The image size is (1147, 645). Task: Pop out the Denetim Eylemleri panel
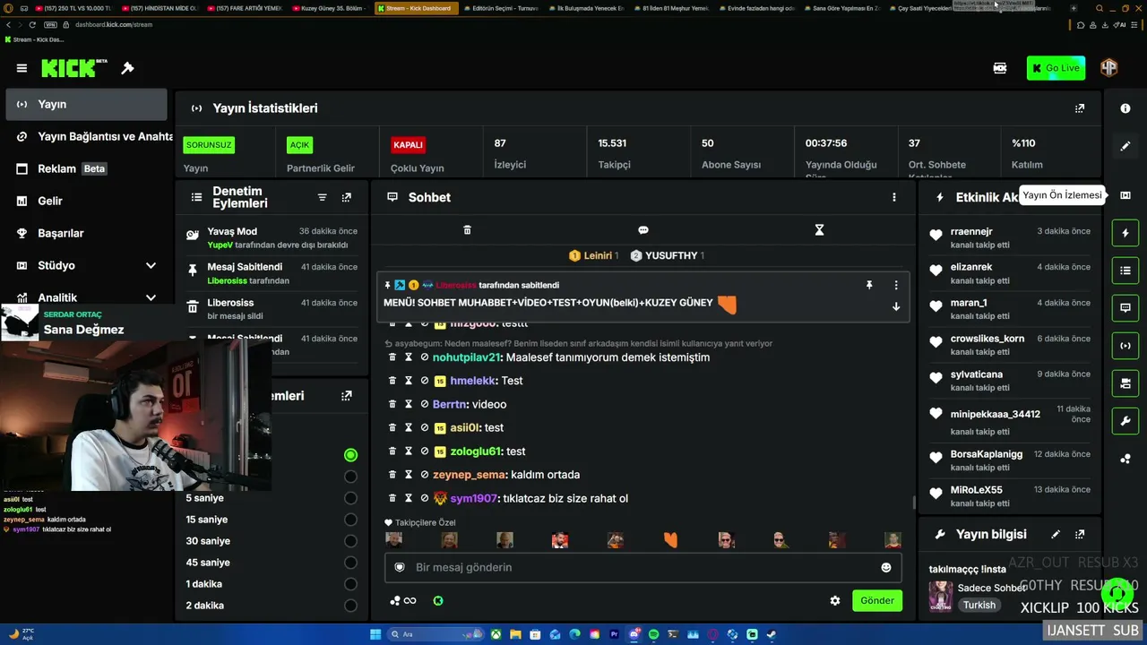pos(347,197)
